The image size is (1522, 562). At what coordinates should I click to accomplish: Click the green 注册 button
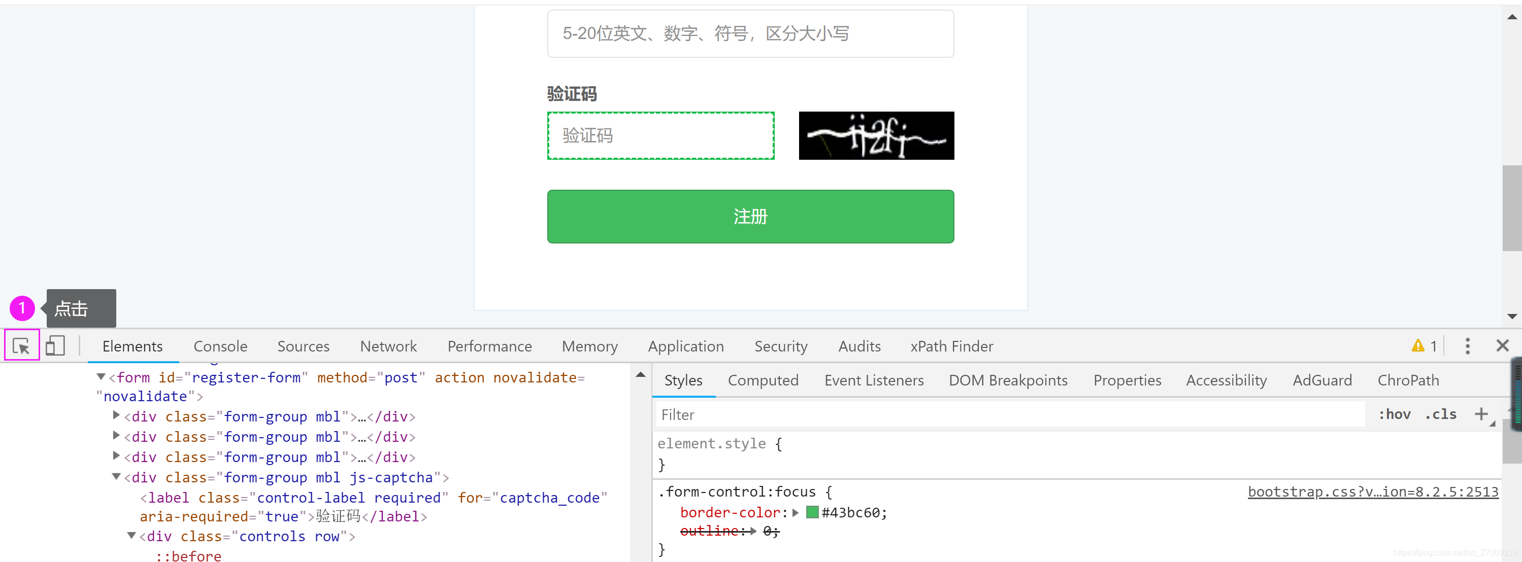[750, 217]
